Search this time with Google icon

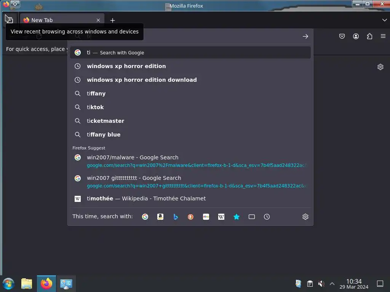click(x=145, y=217)
